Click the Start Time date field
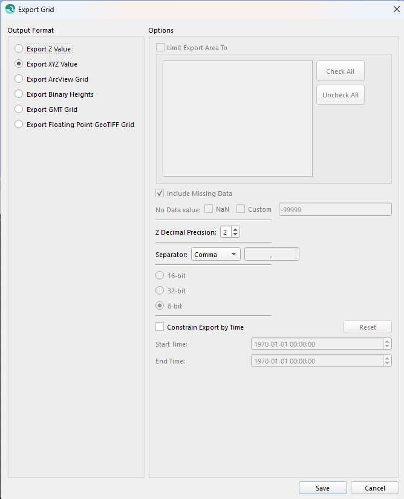The height and width of the screenshot is (499, 404). (317, 344)
